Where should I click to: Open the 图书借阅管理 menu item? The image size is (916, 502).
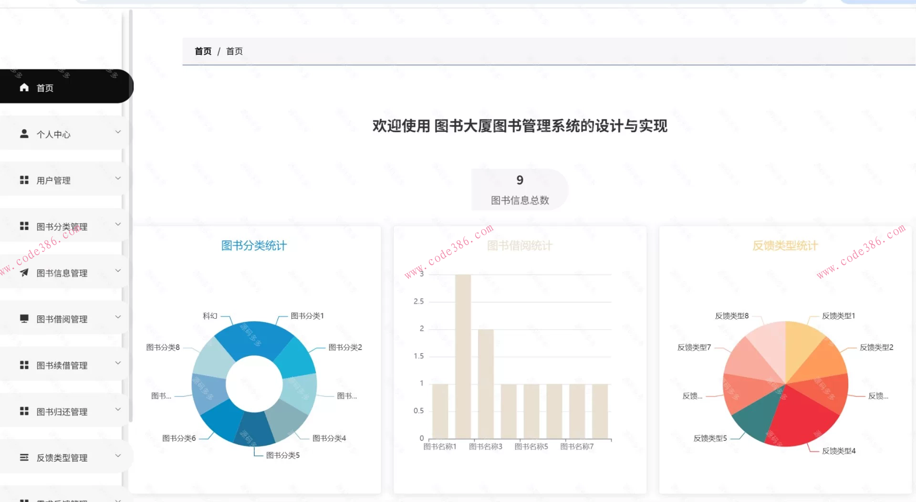[62, 319]
